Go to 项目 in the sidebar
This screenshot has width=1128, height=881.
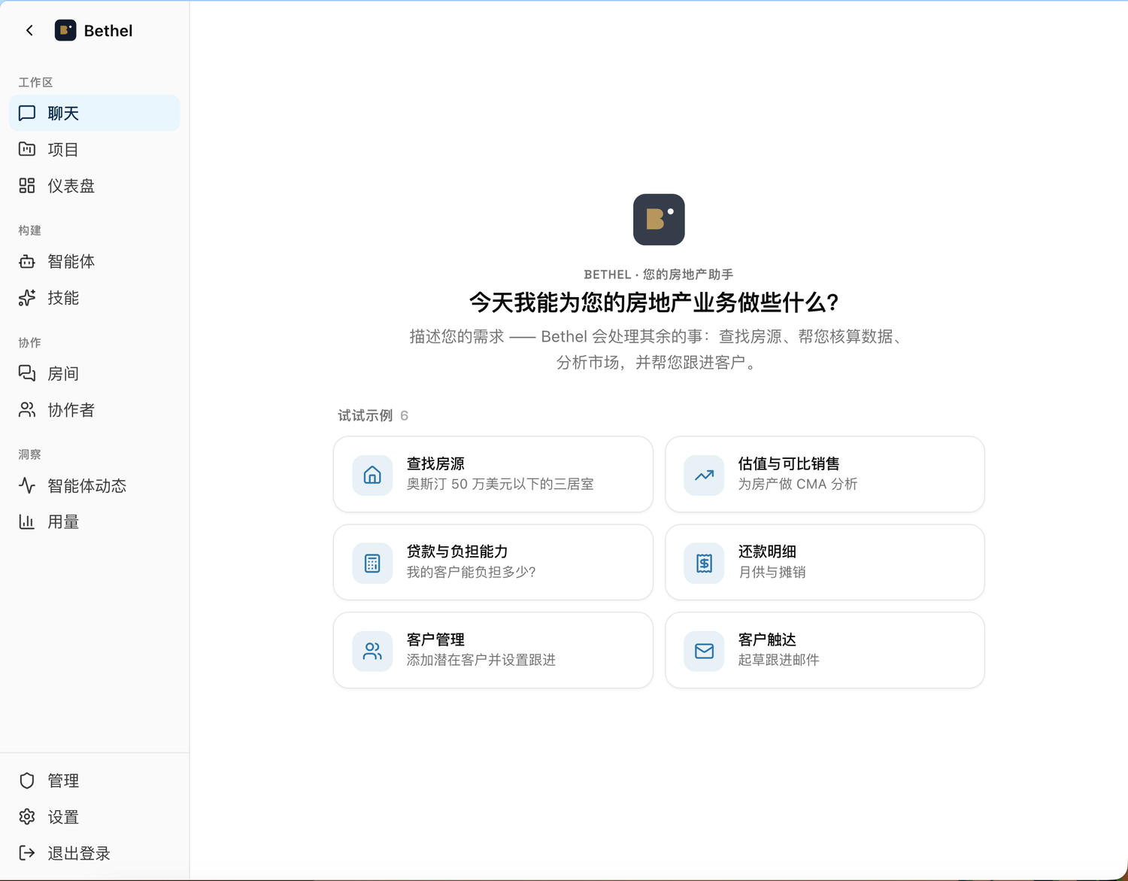(x=95, y=149)
